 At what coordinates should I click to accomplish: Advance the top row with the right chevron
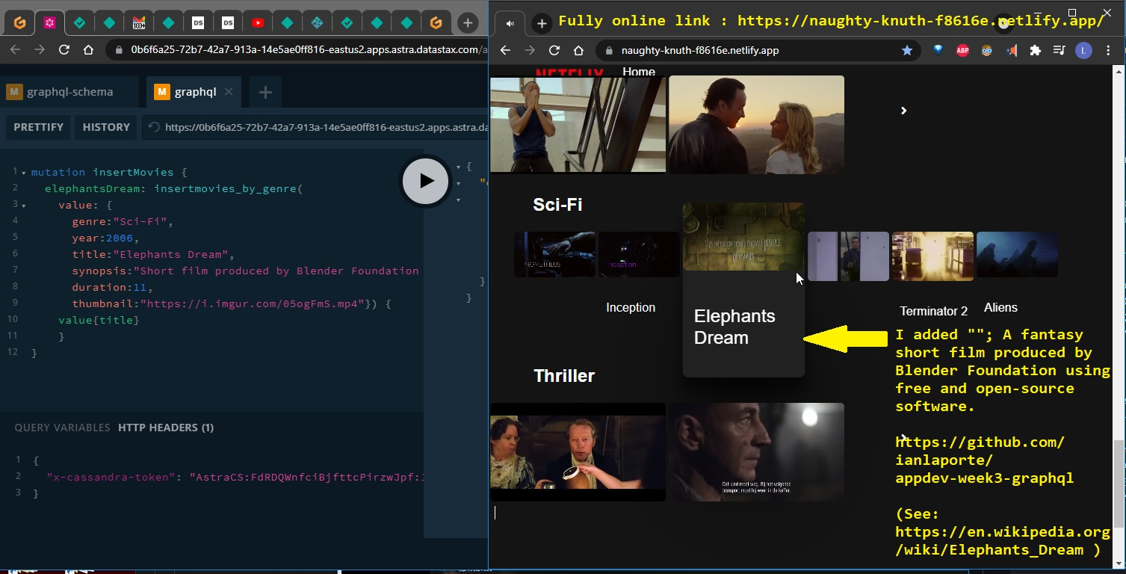(x=903, y=111)
